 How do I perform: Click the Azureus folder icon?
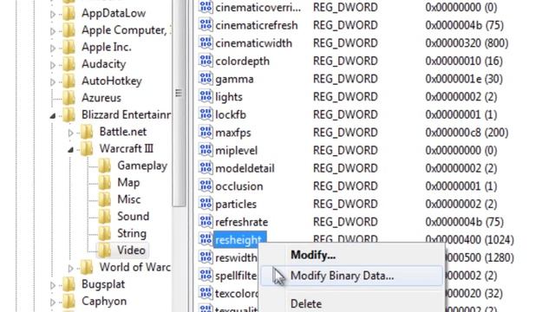pos(69,98)
